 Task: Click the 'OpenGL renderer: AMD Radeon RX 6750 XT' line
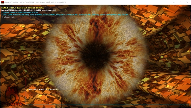point(20,12)
